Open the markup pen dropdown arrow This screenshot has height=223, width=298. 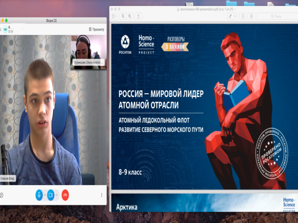[x=235, y=16]
